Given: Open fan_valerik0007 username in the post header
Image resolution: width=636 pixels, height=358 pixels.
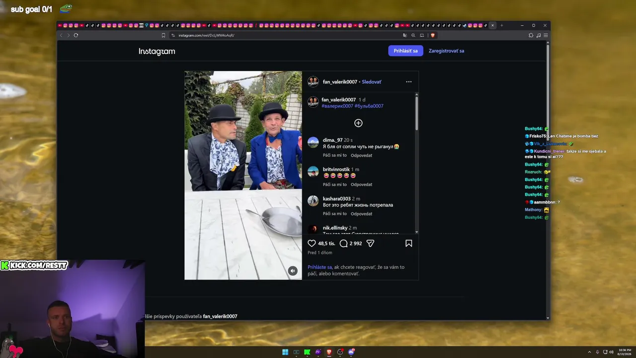Looking at the screenshot, I should click(x=340, y=82).
